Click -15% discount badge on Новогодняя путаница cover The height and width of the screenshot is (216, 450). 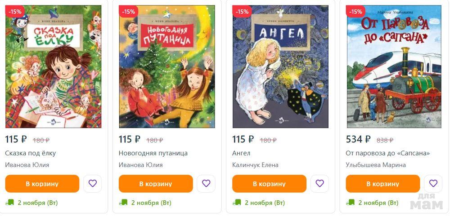[128, 12]
